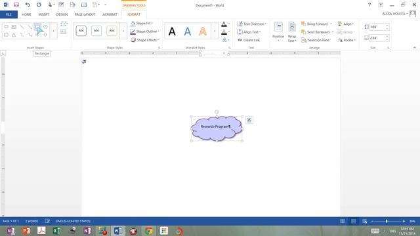The image size is (420, 236).
Task: Switch to Web Layout view
Action: tap(365, 222)
